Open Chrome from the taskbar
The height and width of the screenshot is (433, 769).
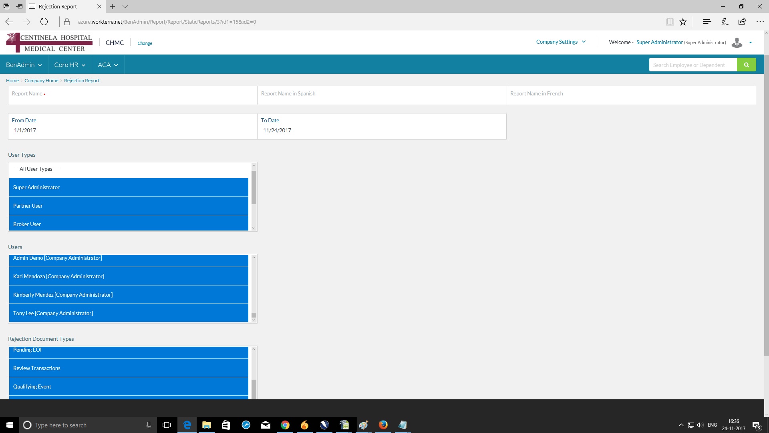coord(285,425)
